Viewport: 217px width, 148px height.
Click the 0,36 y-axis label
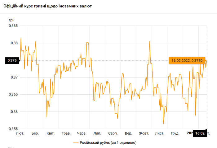[x=13, y=112]
